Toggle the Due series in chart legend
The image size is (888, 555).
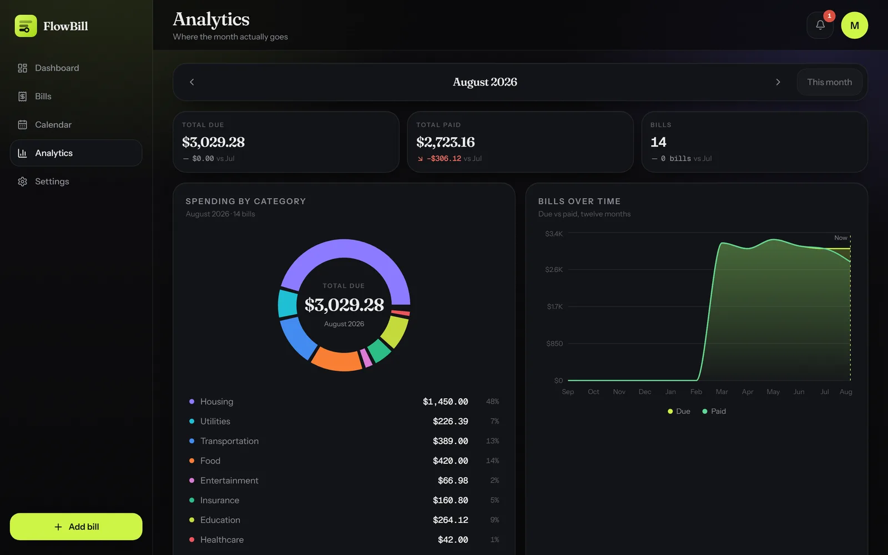click(679, 411)
